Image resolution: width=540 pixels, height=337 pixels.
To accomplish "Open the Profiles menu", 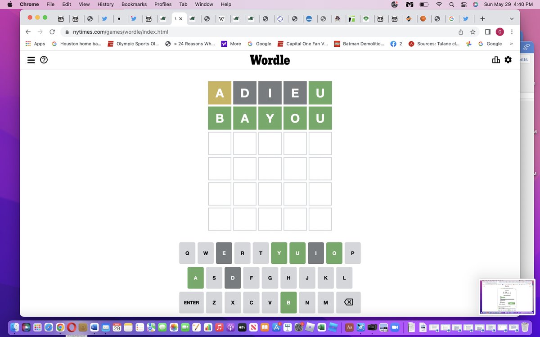I will click(163, 4).
